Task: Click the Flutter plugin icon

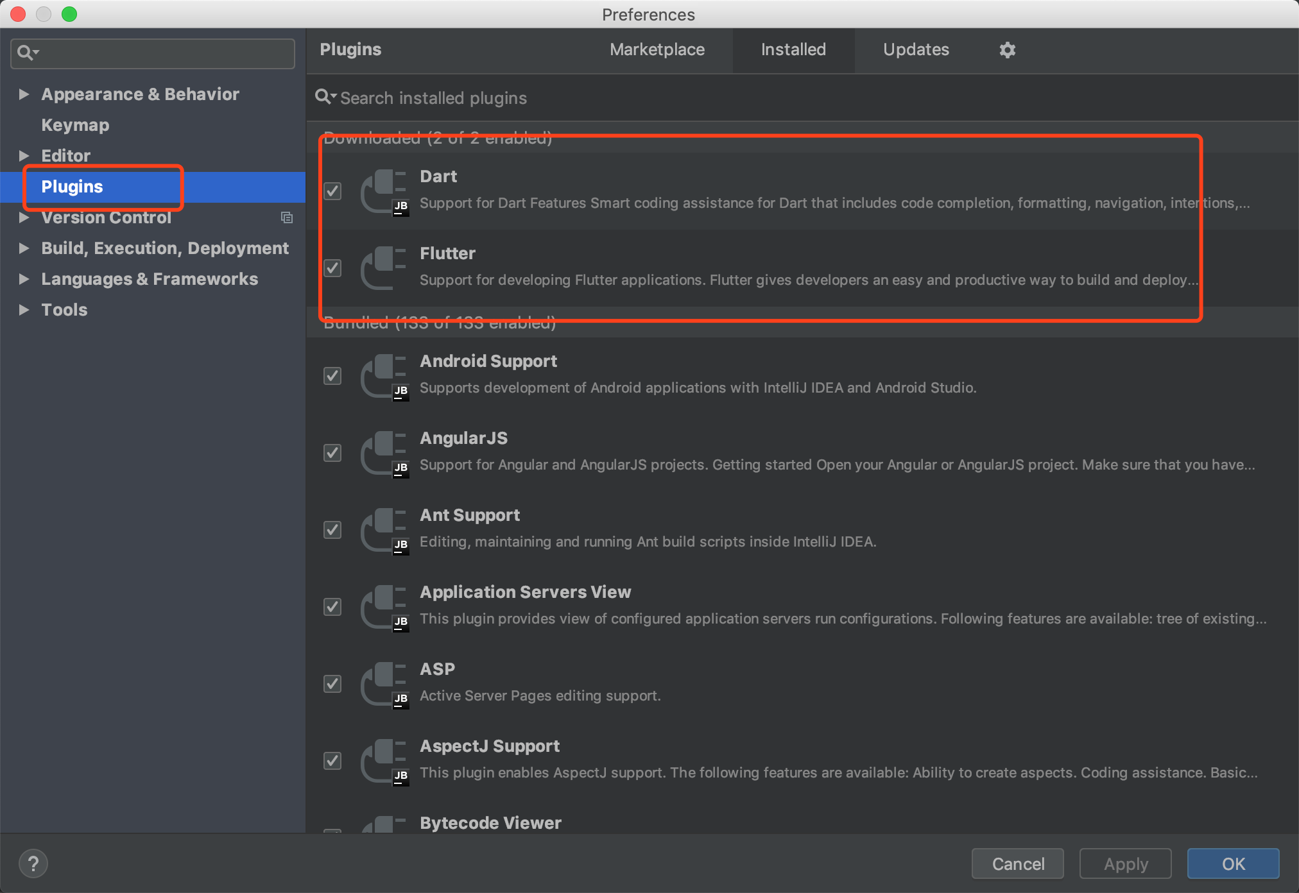Action: [384, 268]
